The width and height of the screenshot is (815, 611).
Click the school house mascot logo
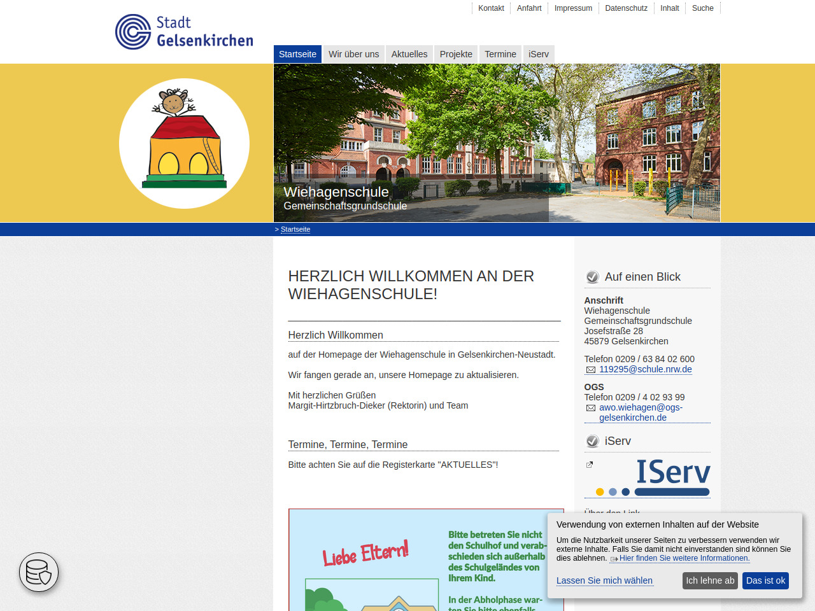coord(184,143)
